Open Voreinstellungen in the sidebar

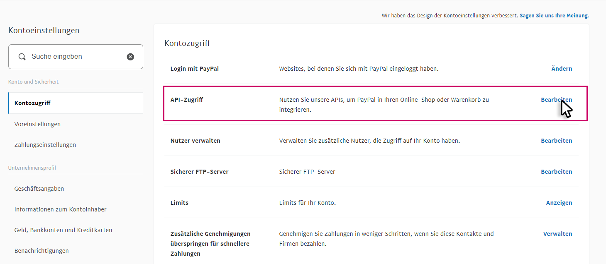tap(37, 124)
